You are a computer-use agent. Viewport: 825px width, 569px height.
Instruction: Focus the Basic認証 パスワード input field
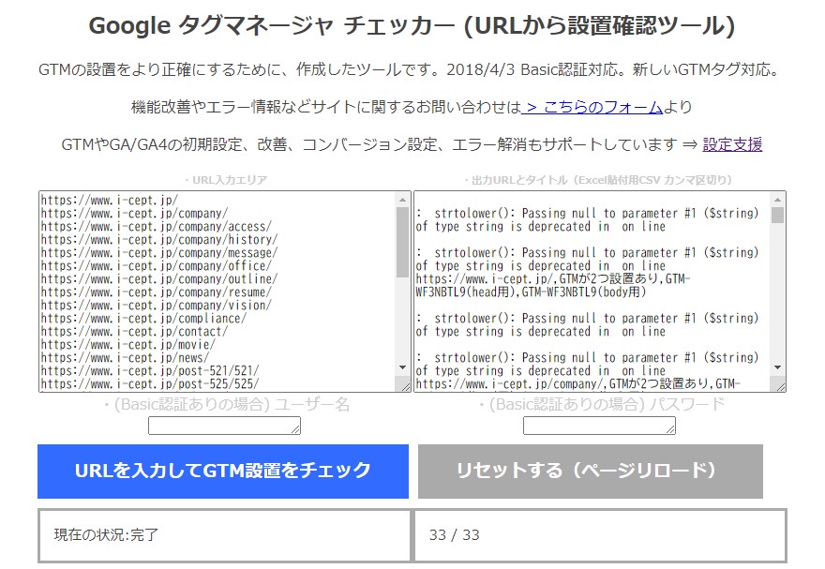598,426
